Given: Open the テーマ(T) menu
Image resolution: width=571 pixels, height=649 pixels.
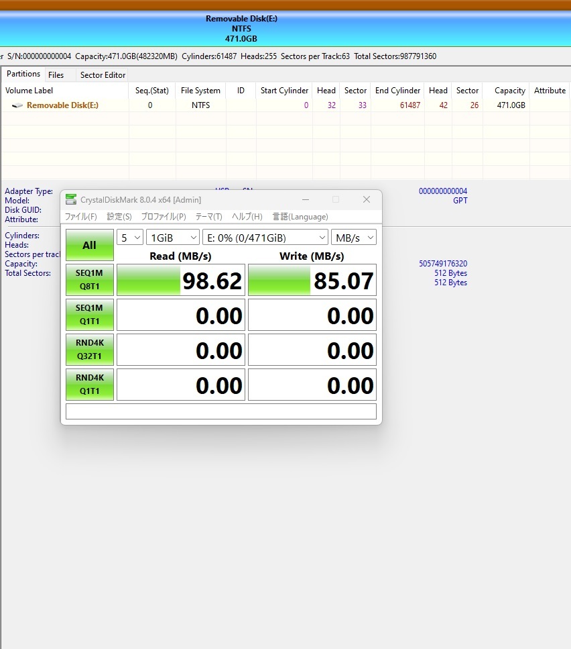Looking at the screenshot, I should (x=208, y=217).
